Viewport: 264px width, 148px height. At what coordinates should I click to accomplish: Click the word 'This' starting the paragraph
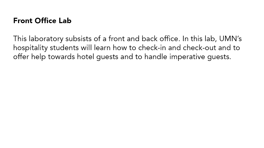[x=20, y=39]
